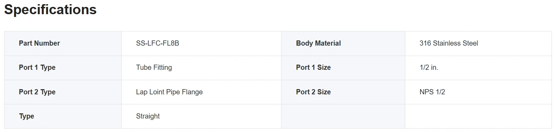Click the 1/2 in. size value
Viewport: 556px width, 132px height.
(x=429, y=67)
